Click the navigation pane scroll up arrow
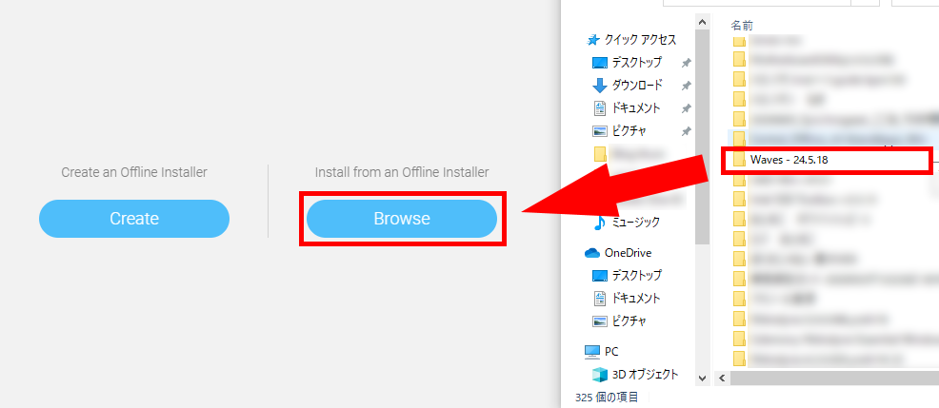The image size is (939, 408). click(703, 20)
